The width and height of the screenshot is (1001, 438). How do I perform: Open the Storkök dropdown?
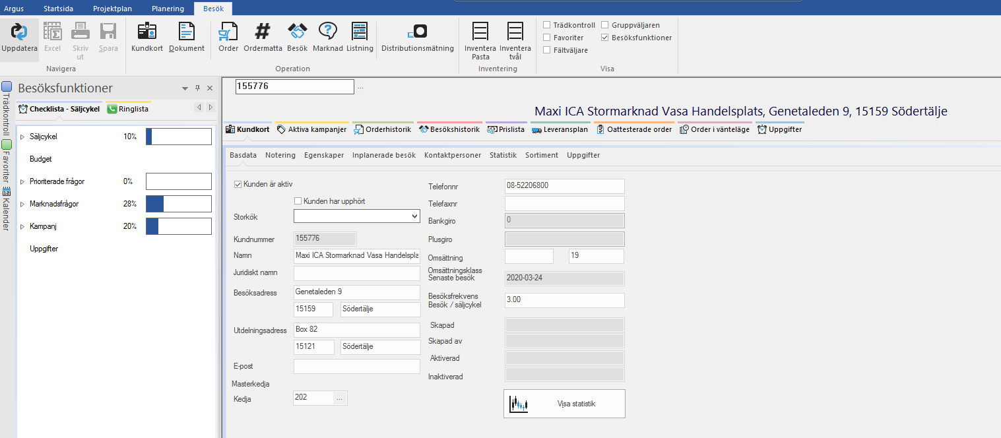414,216
